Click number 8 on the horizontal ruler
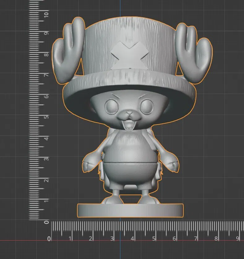244x259 pixels. click(216, 238)
